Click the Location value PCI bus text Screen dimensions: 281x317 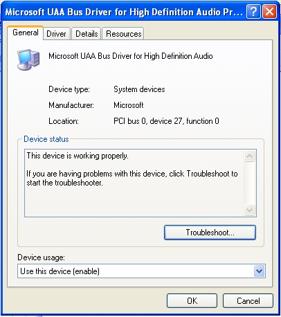[166, 121]
